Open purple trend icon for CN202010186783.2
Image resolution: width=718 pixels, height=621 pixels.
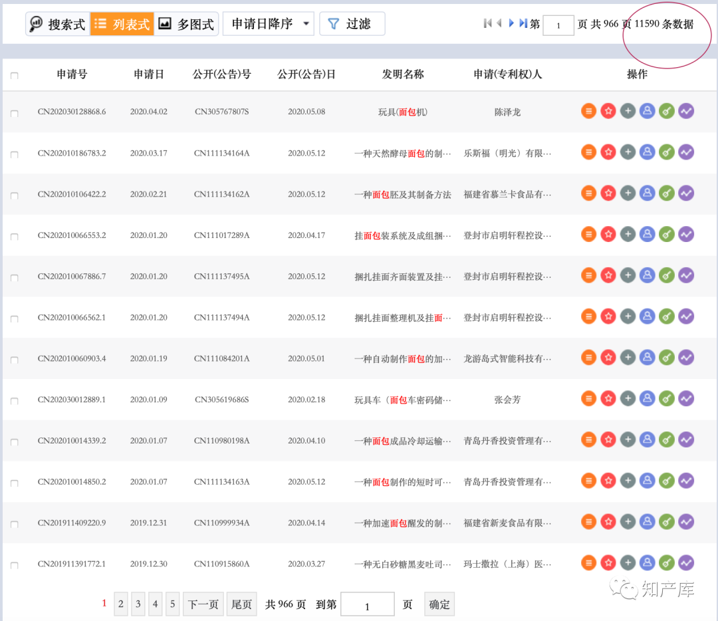(686, 152)
